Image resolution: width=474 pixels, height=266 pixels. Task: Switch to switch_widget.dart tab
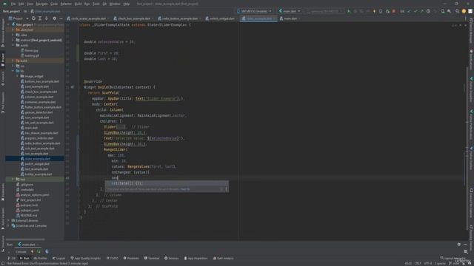tap(221, 18)
